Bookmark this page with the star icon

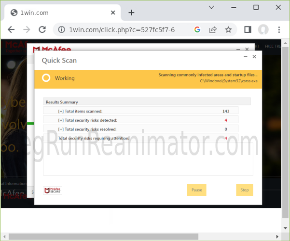pos(228,30)
